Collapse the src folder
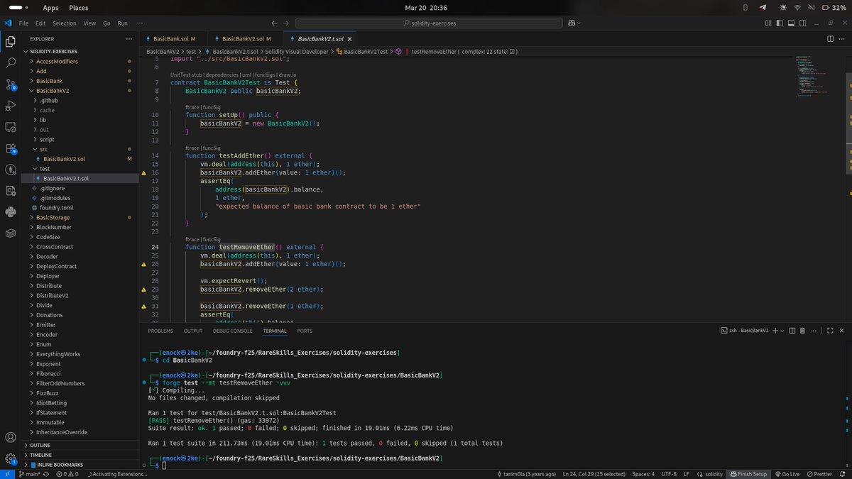The width and height of the screenshot is (852, 479). (80, 149)
